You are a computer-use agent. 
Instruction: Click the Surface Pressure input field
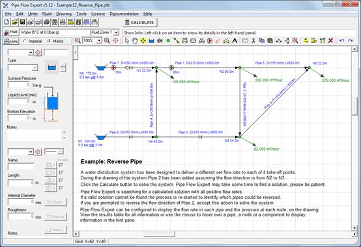[19, 84]
